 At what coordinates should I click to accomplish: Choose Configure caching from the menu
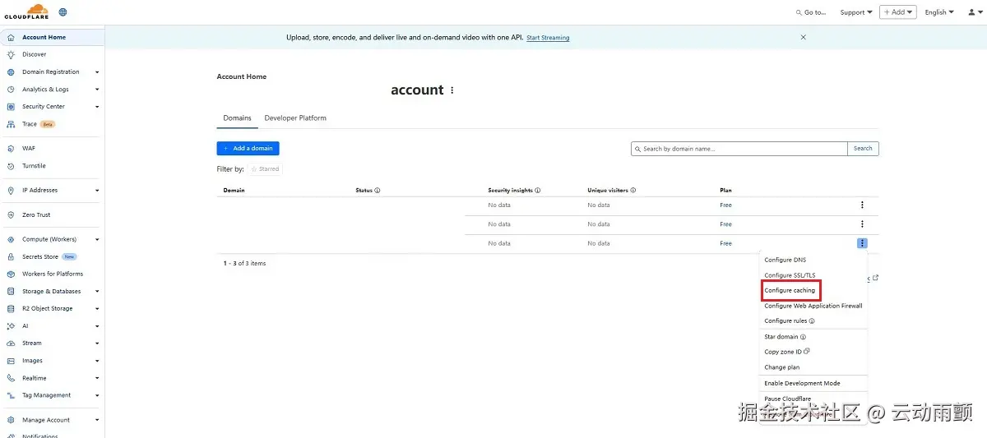790,290
